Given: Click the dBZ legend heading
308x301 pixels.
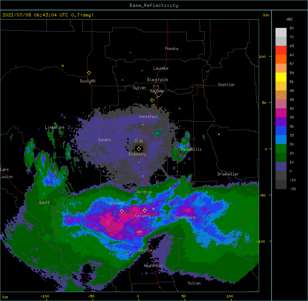Looking at the screenshot, I should coord(289,19).
